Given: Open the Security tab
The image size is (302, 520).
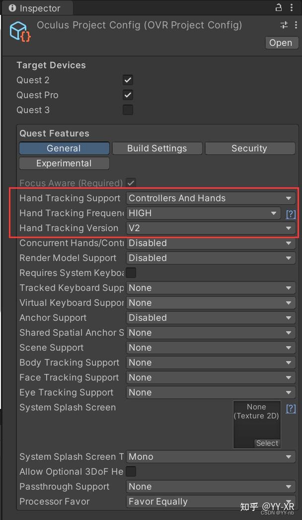Looking at the screenshot, I should 250,148.
